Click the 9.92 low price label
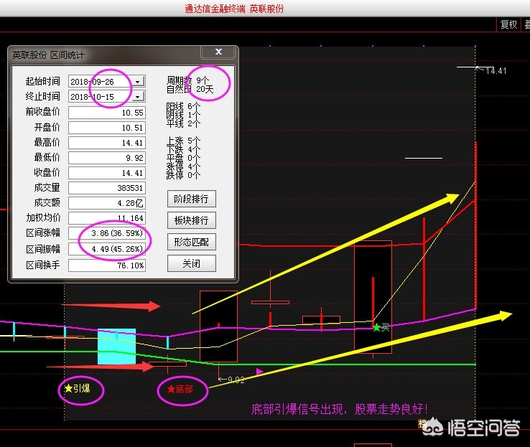Screen dimensions: 530x447 [x=235, y=380]
